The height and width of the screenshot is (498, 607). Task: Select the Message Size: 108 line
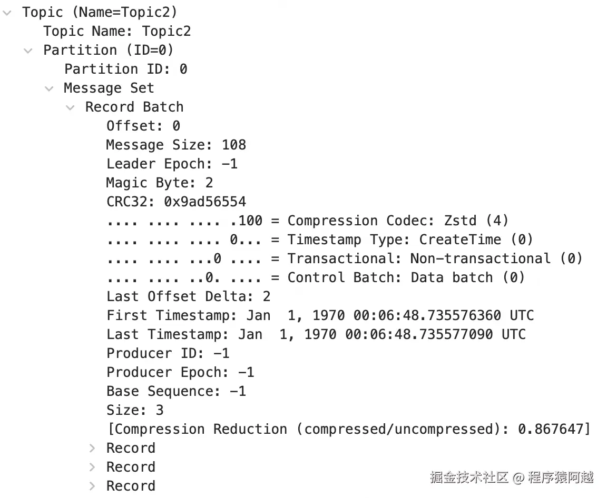point(176,145)
